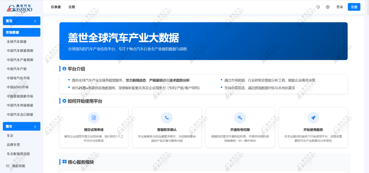Click the key icon above 开通账号权限
This screenshot has width=369, height=173.
pyautogui.click(x=240, y=118)
